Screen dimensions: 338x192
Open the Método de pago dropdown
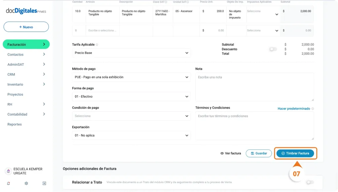(131, 77)
